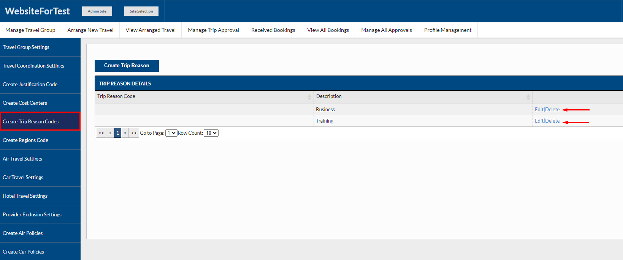The width and height of the screenshot is (623, 260).
Task: Open the View All Bookings tab
Action: 328,30
